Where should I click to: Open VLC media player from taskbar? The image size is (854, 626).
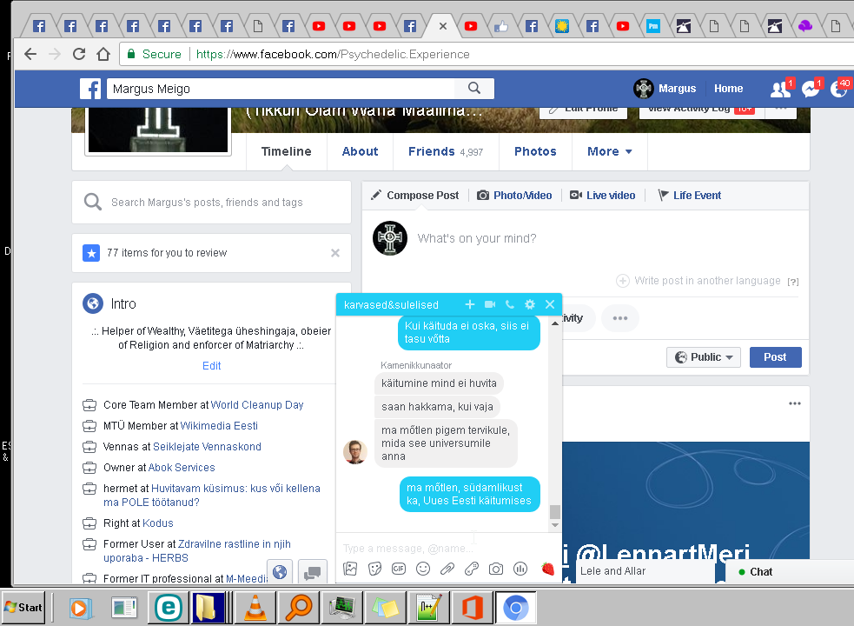pyautogui.click(x=255, y=607)
